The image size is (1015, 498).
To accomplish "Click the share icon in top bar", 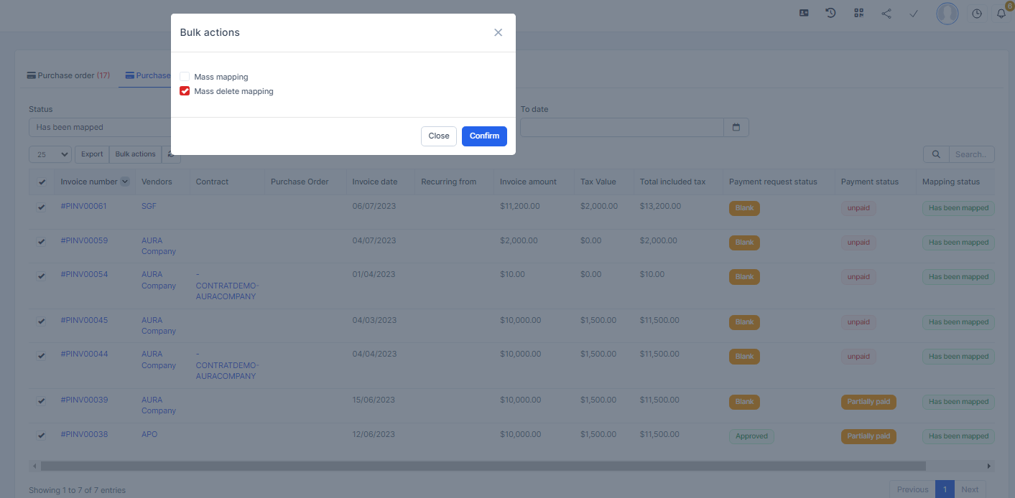I will [886, 13].
